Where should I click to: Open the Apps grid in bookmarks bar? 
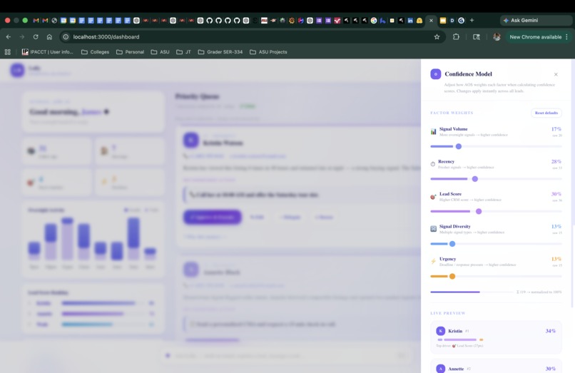pos(8,52)
